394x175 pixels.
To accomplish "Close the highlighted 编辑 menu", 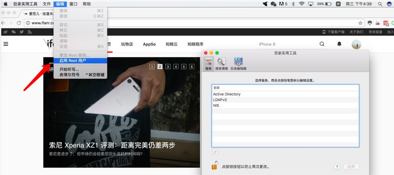I will 60,4.
